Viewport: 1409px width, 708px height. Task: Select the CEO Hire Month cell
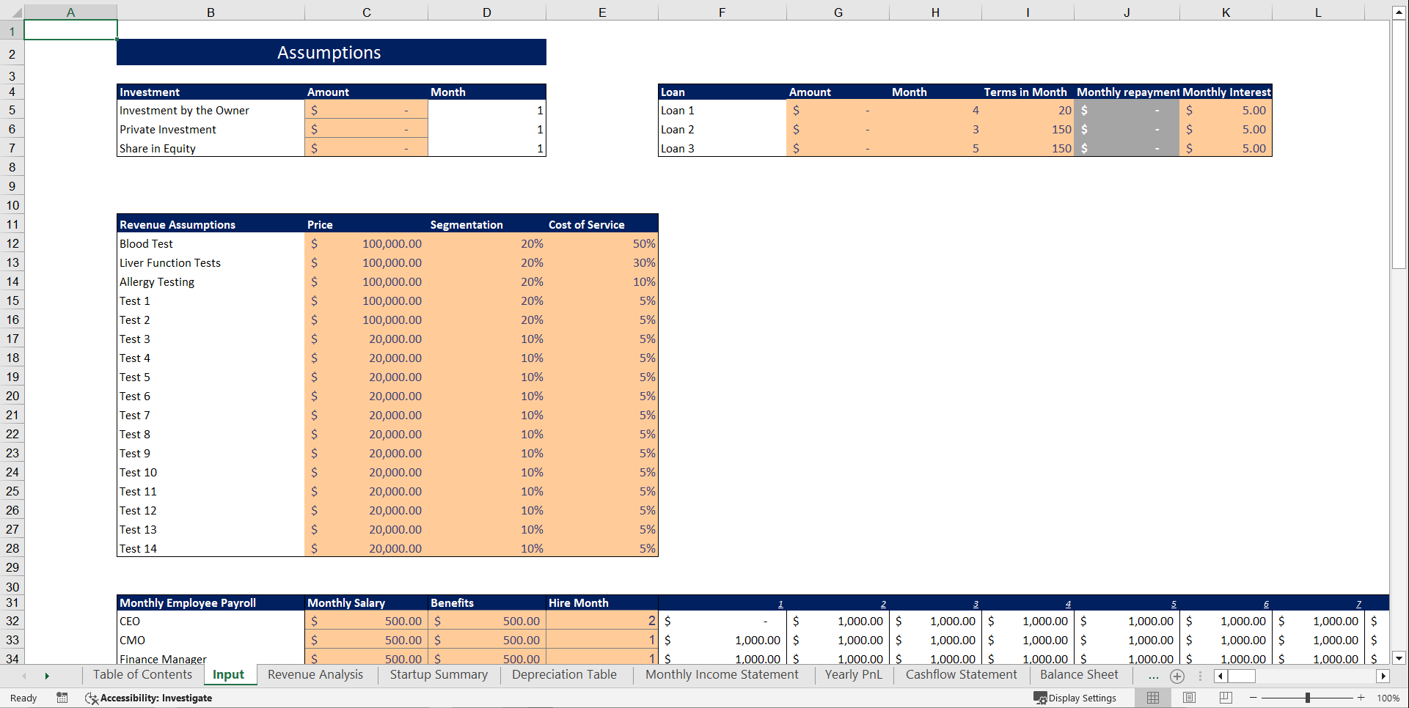(602, 621)
